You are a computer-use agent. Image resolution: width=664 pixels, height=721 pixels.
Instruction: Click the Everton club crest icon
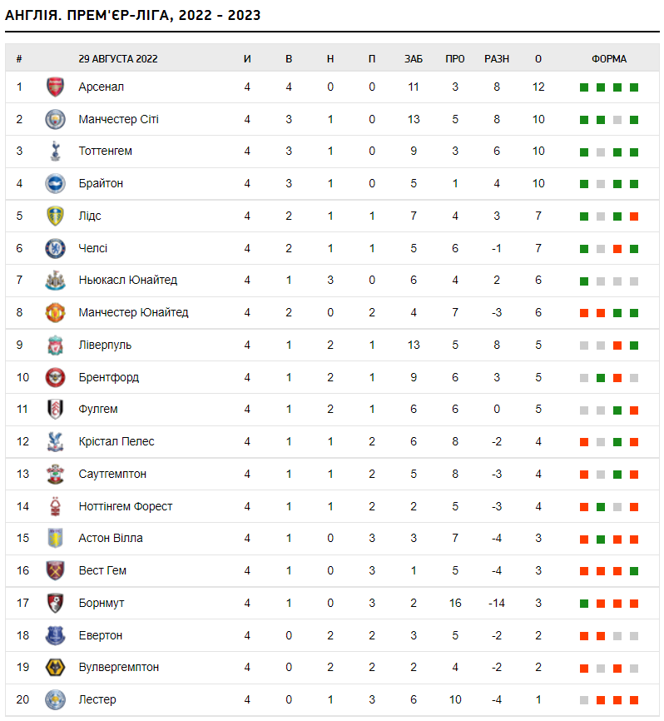55,635
